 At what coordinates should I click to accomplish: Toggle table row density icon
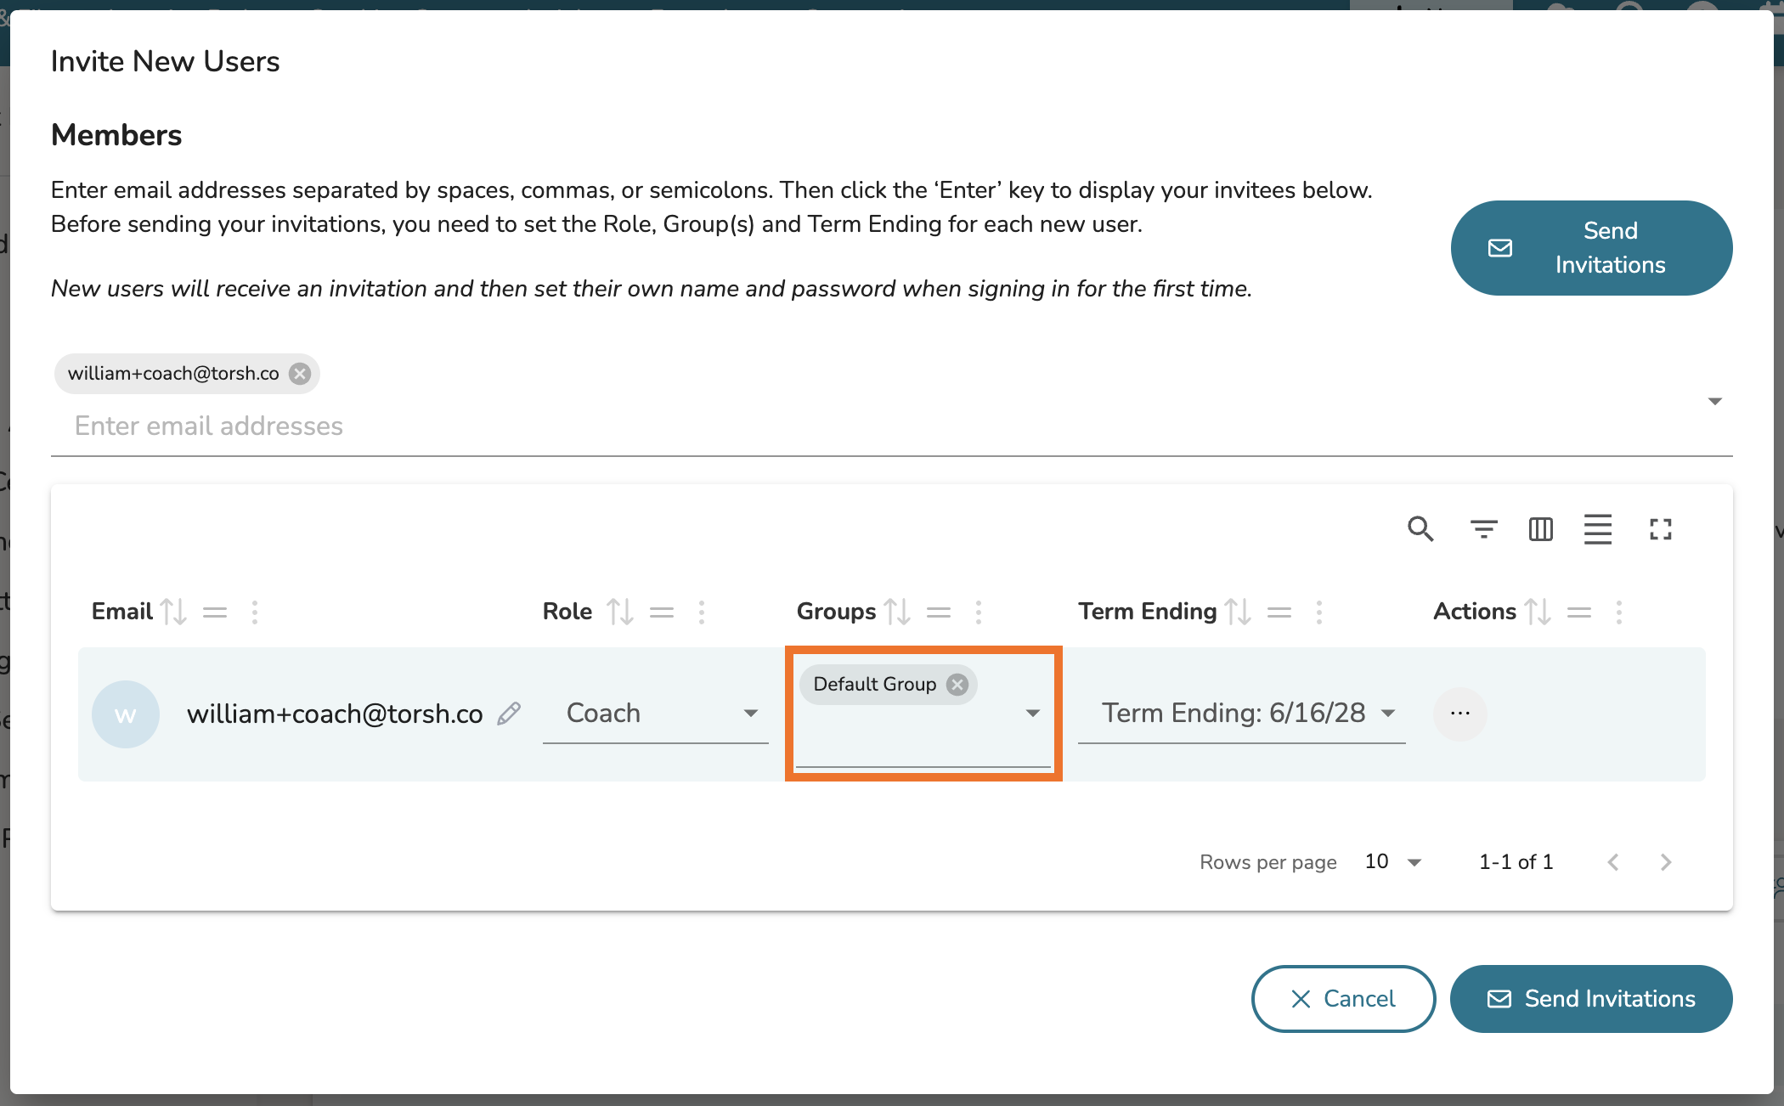1597,529
